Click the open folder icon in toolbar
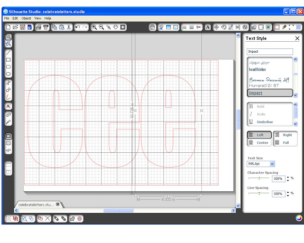The height and width of the screenshot is (243, 304). point(15,27)
